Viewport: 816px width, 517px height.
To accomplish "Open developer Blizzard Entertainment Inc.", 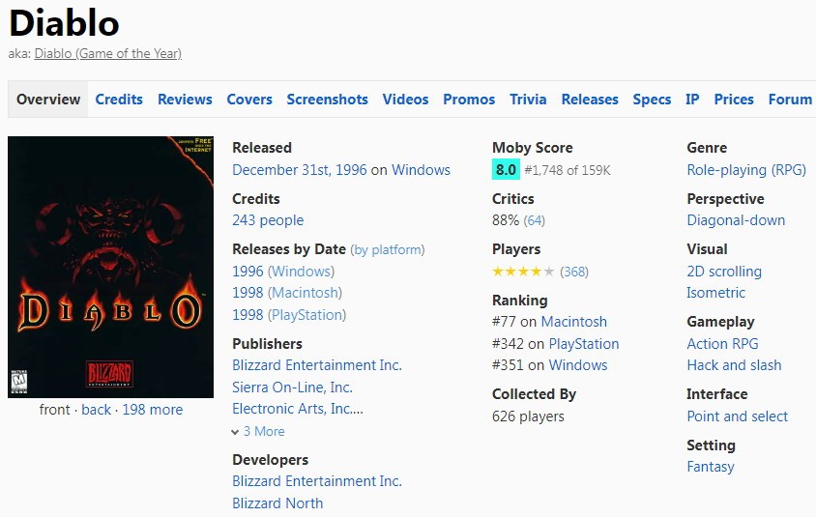I will click(x=317, y=481).
